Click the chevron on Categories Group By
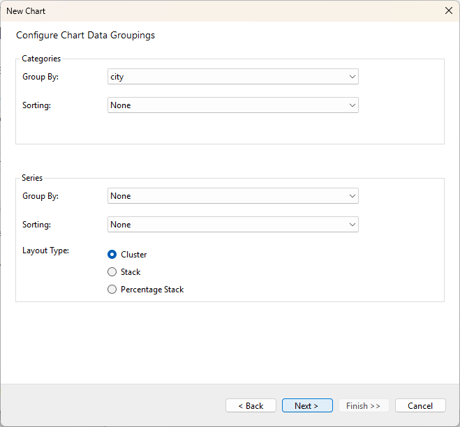The image size is (460, 427). pos(352,77)
